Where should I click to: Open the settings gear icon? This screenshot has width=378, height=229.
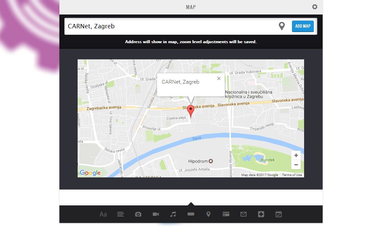(315, 7)
